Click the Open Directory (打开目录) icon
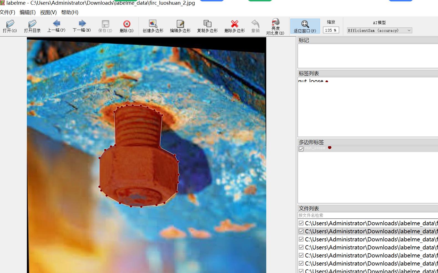Viewport: 438px width, 273px height. [32, 26]
